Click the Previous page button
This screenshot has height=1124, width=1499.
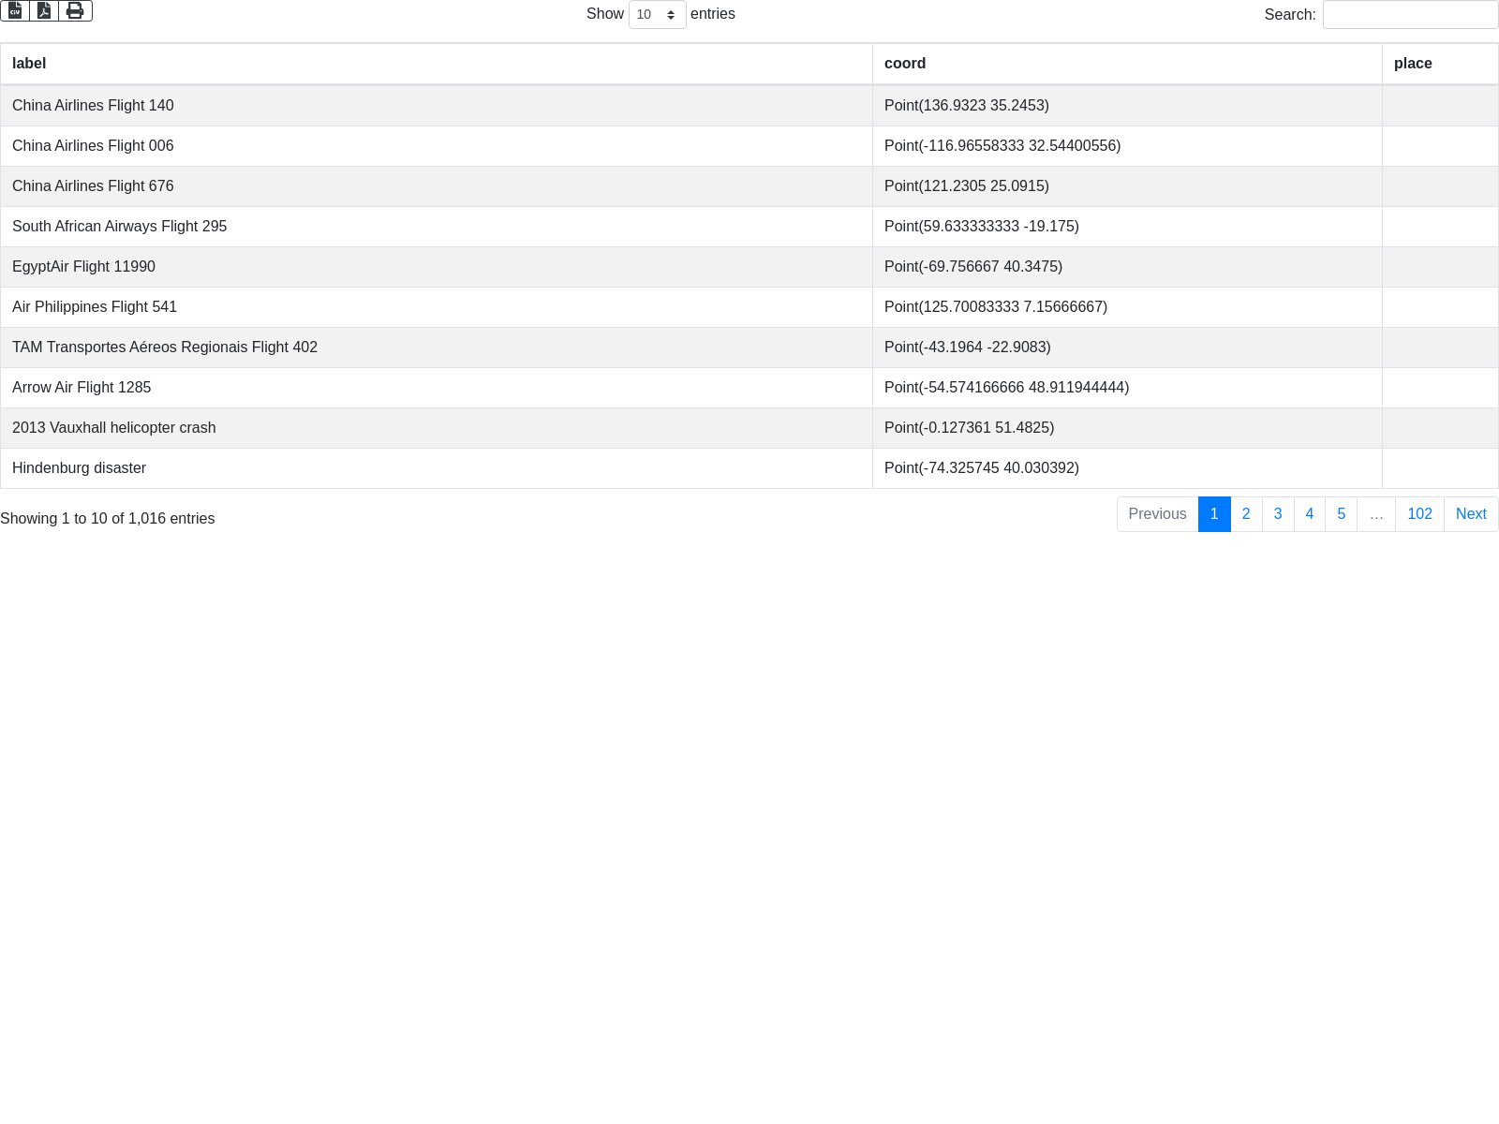pyautogui.click(x=1157, y=514)
